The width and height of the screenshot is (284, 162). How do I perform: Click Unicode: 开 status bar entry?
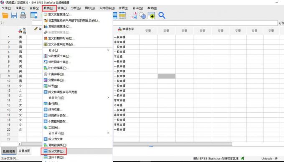pos(270,159)
